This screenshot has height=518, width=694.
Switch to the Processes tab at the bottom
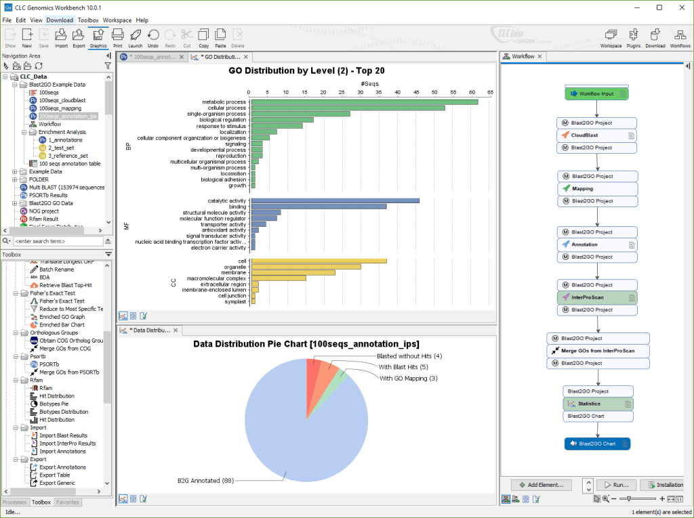click(x=15, y=502)
